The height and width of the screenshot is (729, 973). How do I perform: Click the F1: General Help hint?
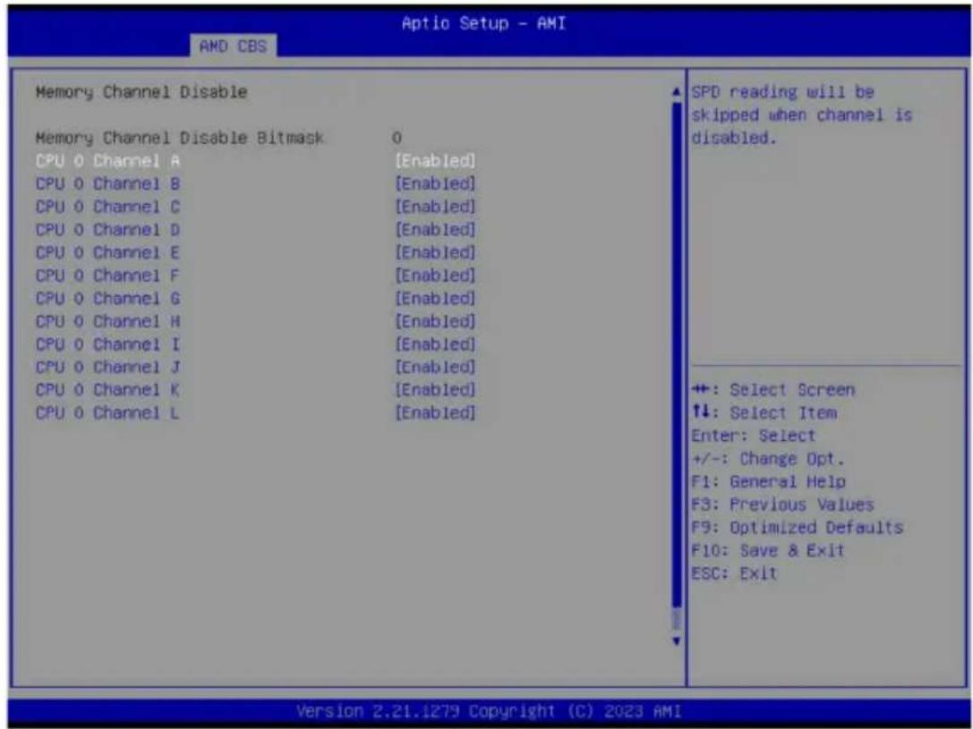pyautogui.click(x=768, y=481)
